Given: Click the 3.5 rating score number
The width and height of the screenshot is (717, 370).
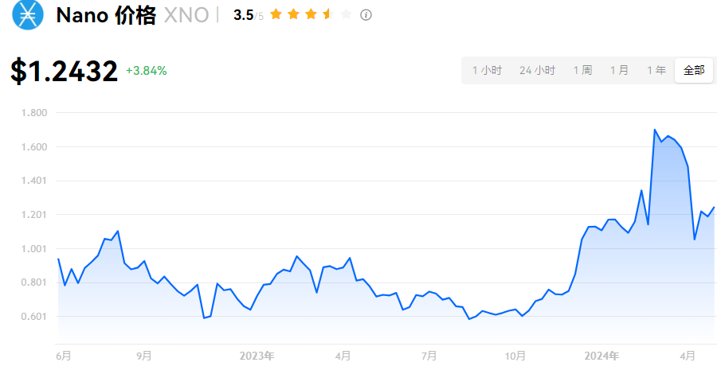Looking at the screenshot, I should tap(242, 15).
